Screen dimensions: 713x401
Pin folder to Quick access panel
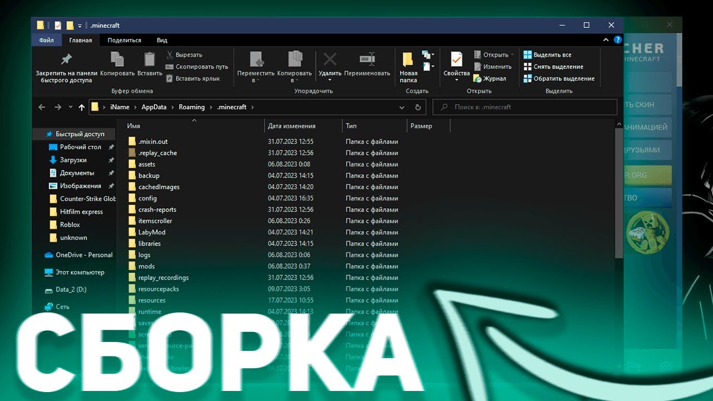tap(66, 67)
